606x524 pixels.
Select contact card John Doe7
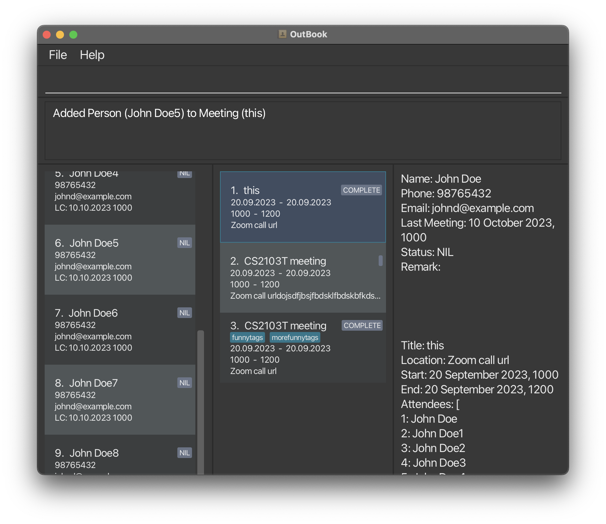click(120, 400)
